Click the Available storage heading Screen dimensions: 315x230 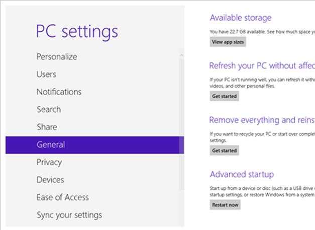pyautogui.click(x=240, y=18)
